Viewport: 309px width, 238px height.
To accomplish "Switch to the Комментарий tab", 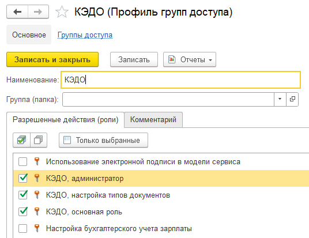I will 153,120.
